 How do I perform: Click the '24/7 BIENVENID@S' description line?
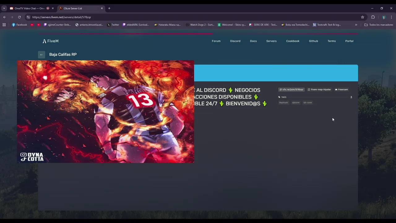point(230,104)
